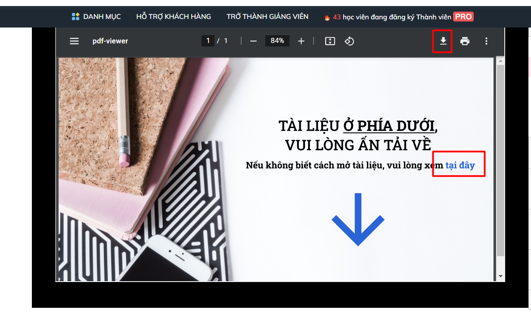This screenshot has width=531, height=319.
Task: Follow the 'tại đây' link
Action: click(460, 165)
